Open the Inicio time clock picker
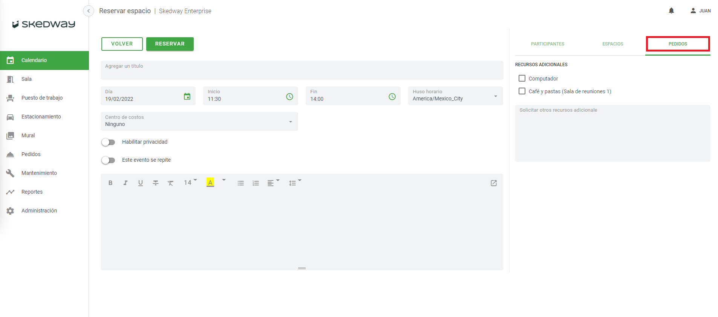The width and height of the screenshot is (718, 317). click(289, 97)
